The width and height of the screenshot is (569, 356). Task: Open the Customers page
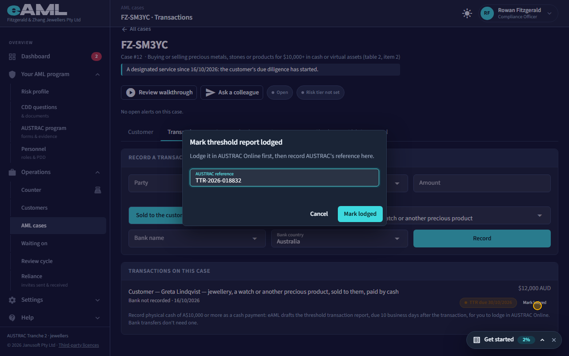(x=34, y=208)
